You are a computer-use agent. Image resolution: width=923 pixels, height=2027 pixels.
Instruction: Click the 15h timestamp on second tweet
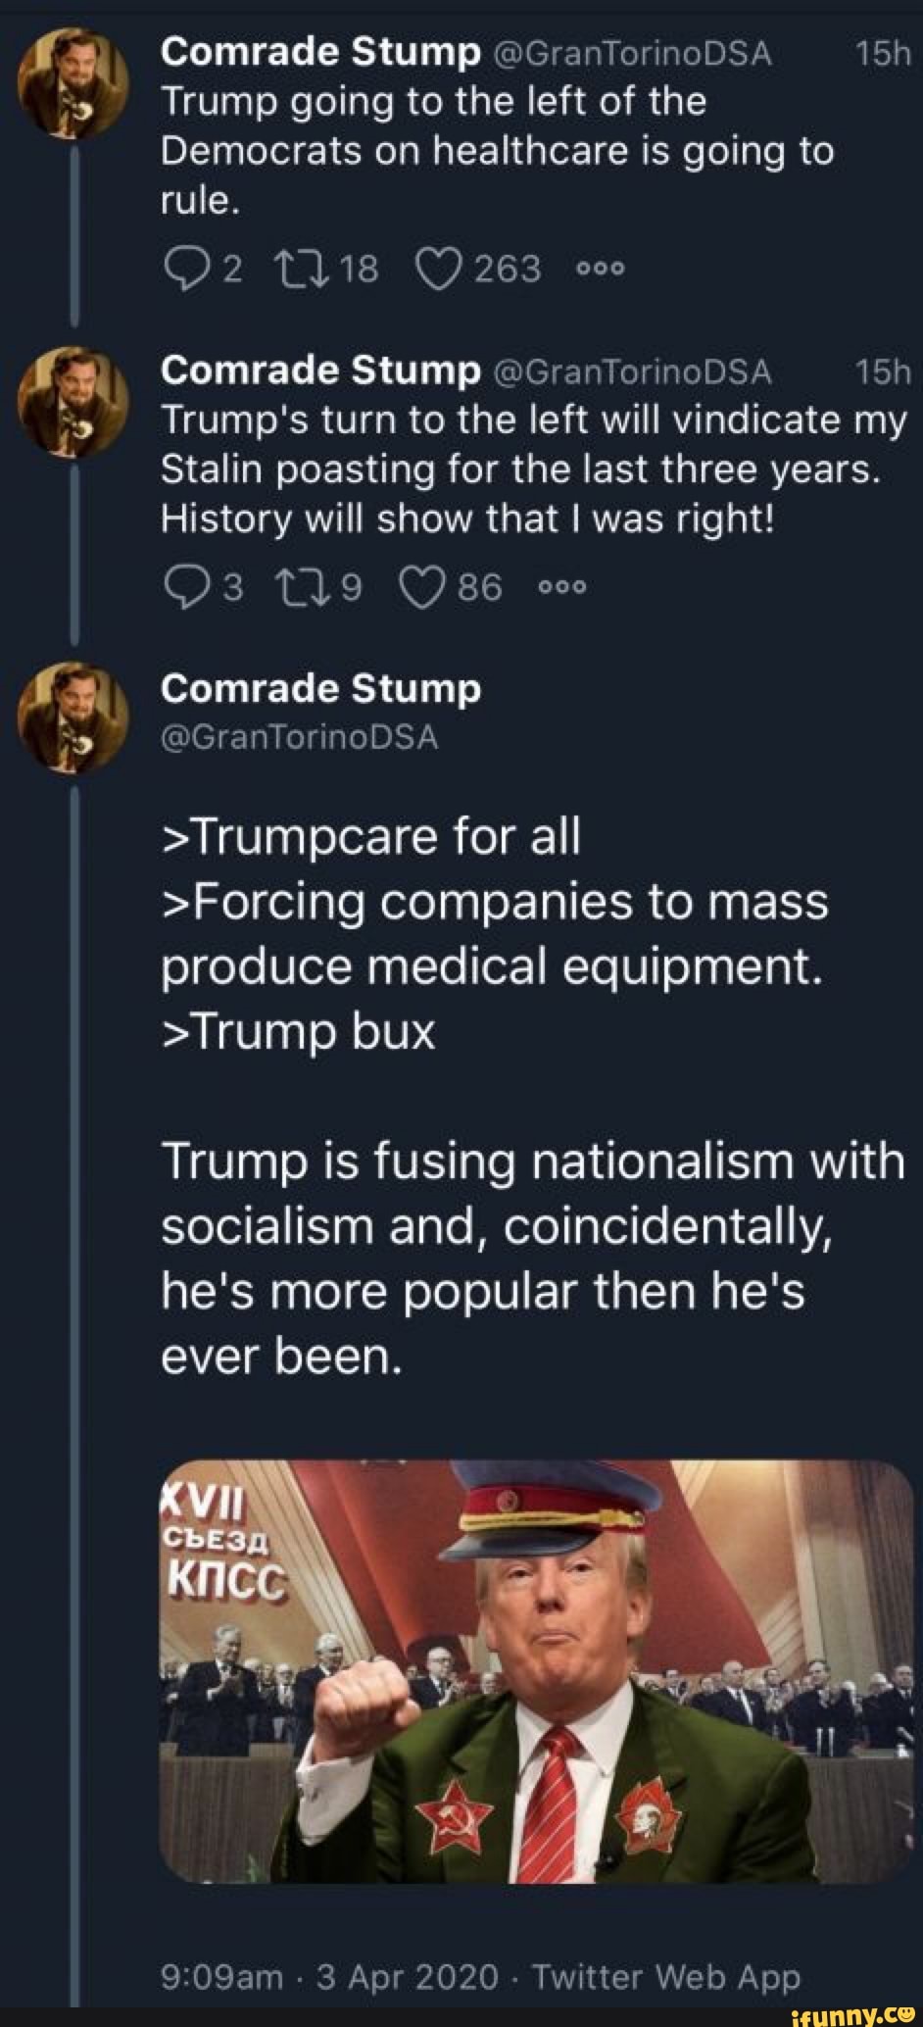(x=882, y=371)
